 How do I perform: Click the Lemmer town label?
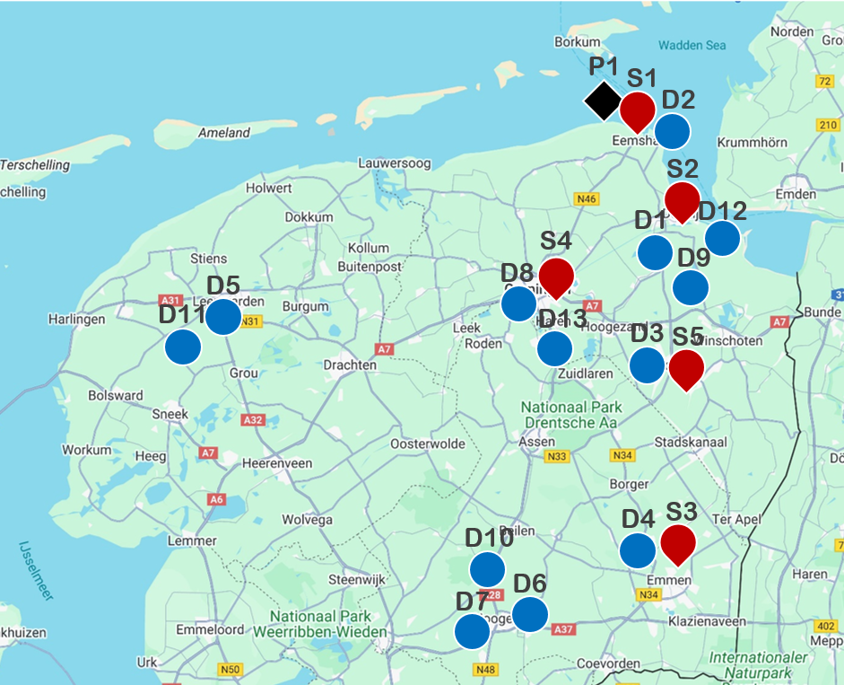point(192,540)
